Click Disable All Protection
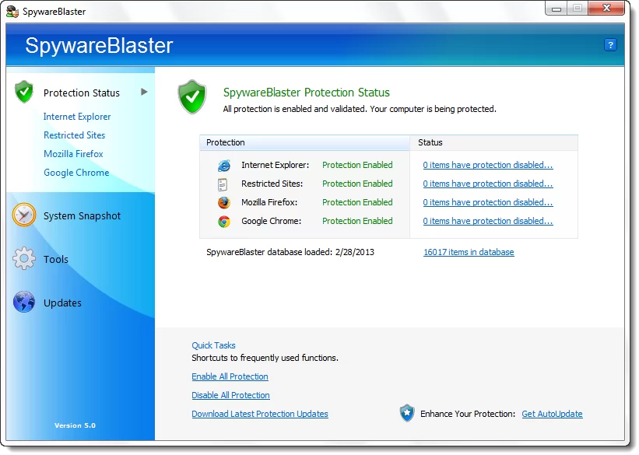The width and height of the screenshot is (639, 455). [230, 394]
